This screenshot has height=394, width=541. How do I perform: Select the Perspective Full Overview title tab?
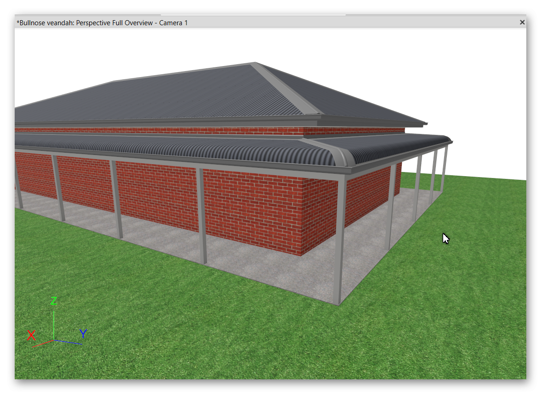[x=102, y=22]
